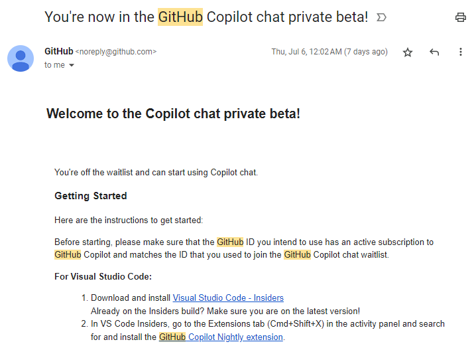This screenshot has height=344, width=474.
Task: Click the email timestamp Thu, Jul 6
Action: (329, 52)
